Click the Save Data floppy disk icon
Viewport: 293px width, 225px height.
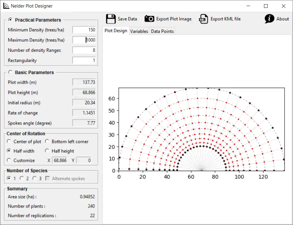111,19
